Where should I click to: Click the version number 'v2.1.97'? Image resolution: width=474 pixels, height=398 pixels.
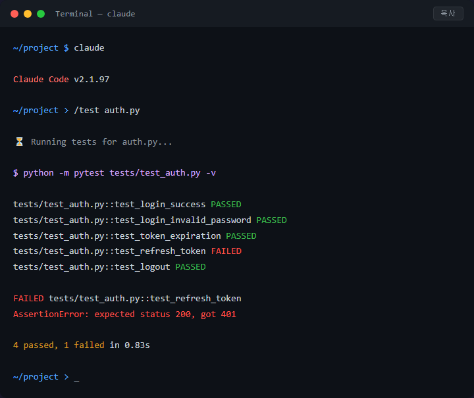(92, 79)
